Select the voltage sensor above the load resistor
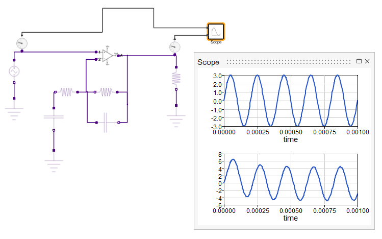The width and height of the screenshot is (382, 239). tap(174, 47)
